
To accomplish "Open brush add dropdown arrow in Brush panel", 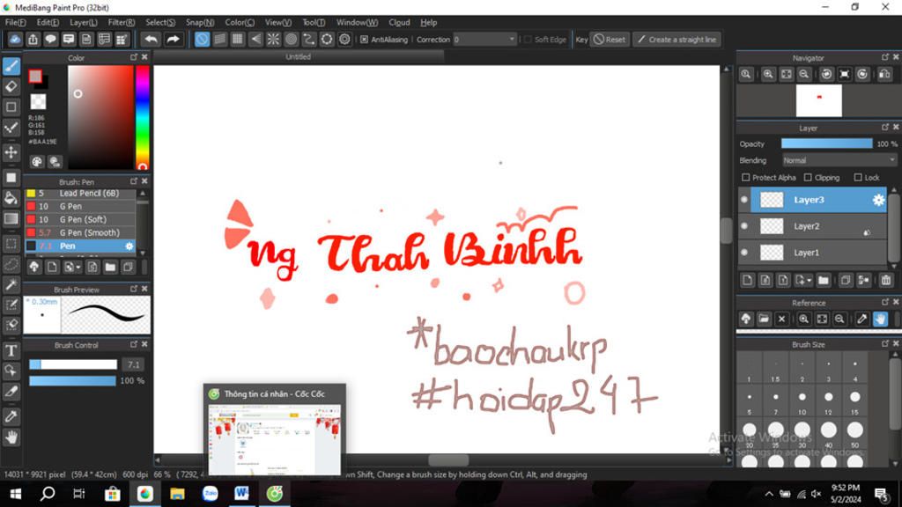I will point(78,268).
